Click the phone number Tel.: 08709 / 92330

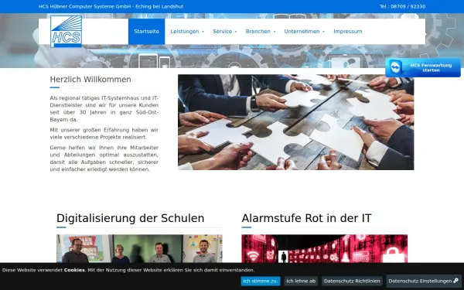click(x=402, y=6)
